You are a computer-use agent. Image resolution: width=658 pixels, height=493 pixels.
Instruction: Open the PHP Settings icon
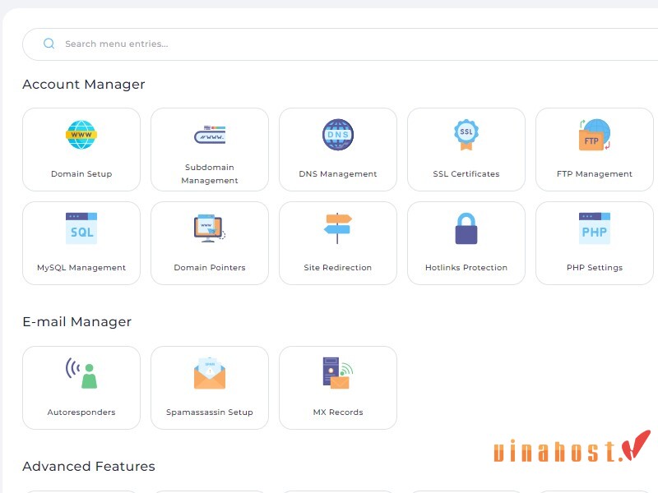tap(595, 228)
